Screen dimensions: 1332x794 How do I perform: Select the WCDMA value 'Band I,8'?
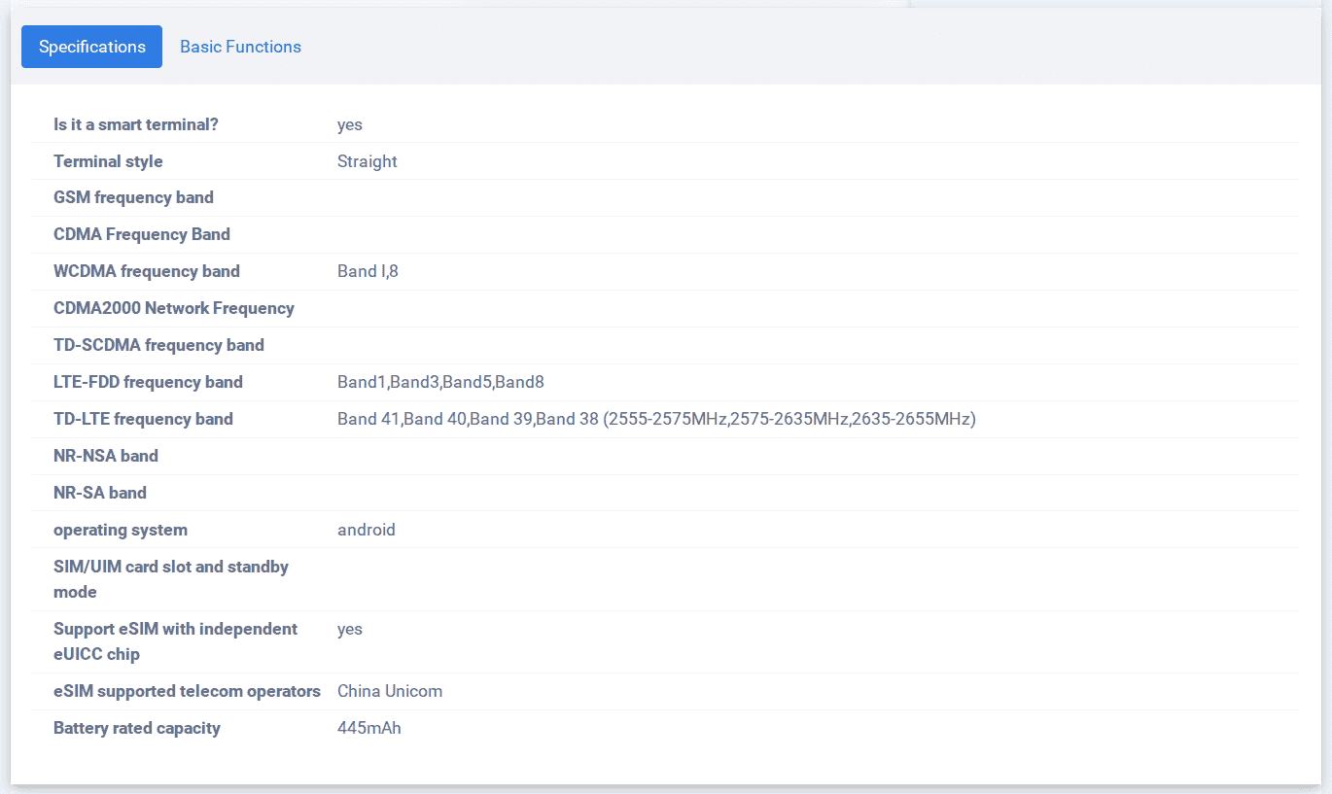pyautogui.click(x=368, y=271)
